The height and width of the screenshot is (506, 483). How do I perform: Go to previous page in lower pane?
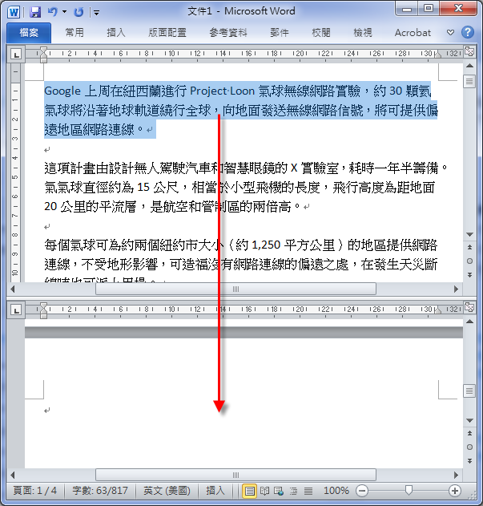point(469,433)
